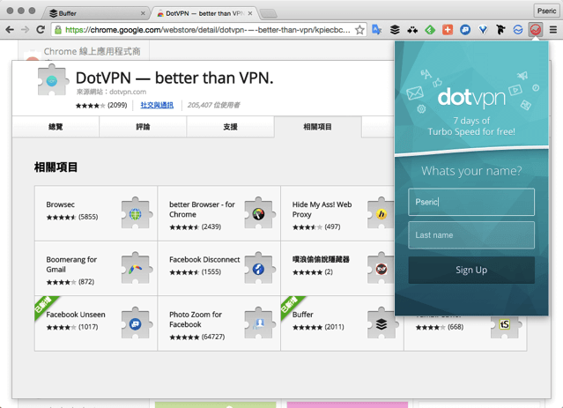
Task: Close the DotVPN browser tab
Action: (250, 13)
